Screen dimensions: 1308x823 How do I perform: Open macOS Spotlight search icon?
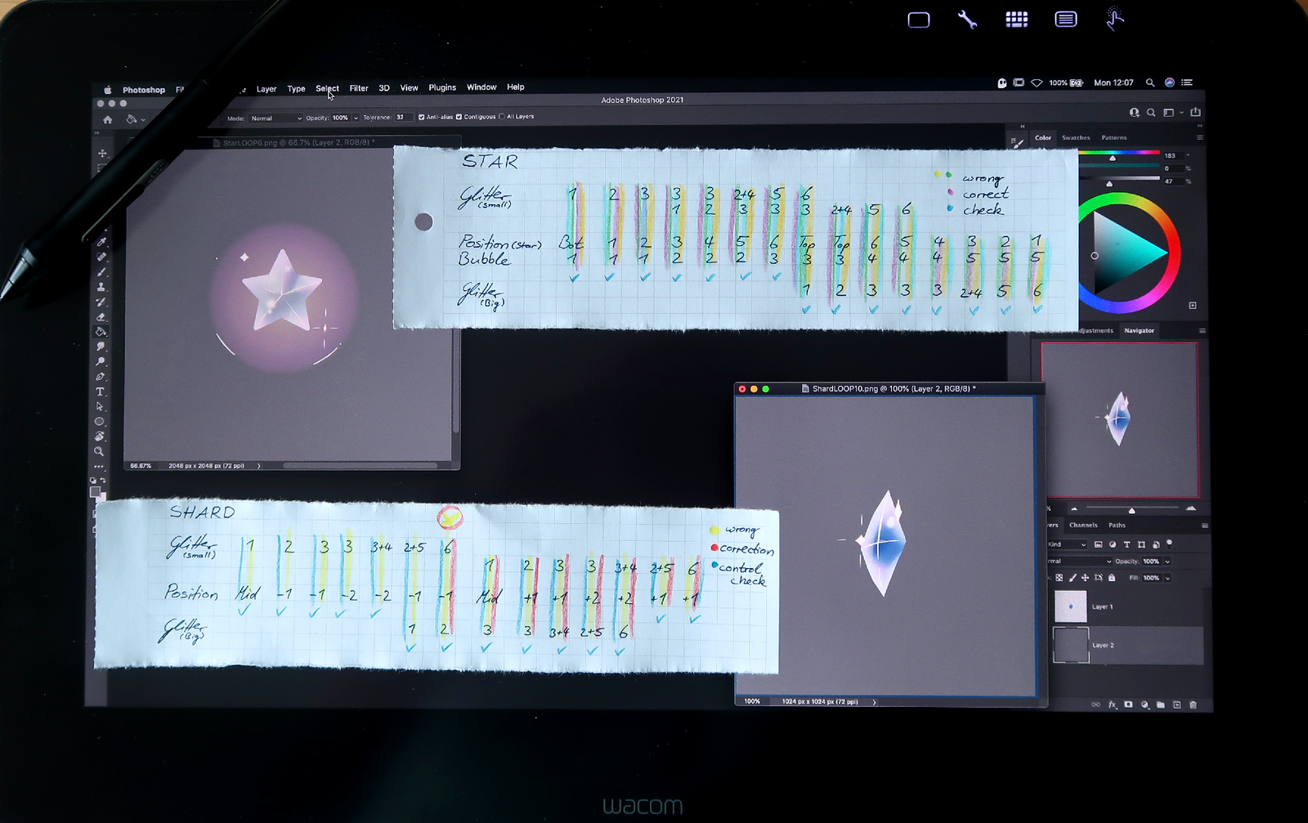tap(1150, 83)
